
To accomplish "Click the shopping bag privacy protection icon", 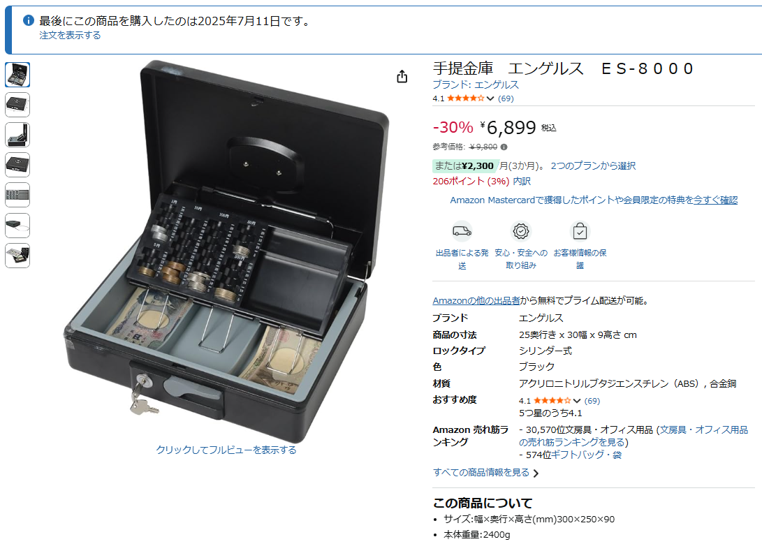I will click(580, 231).
